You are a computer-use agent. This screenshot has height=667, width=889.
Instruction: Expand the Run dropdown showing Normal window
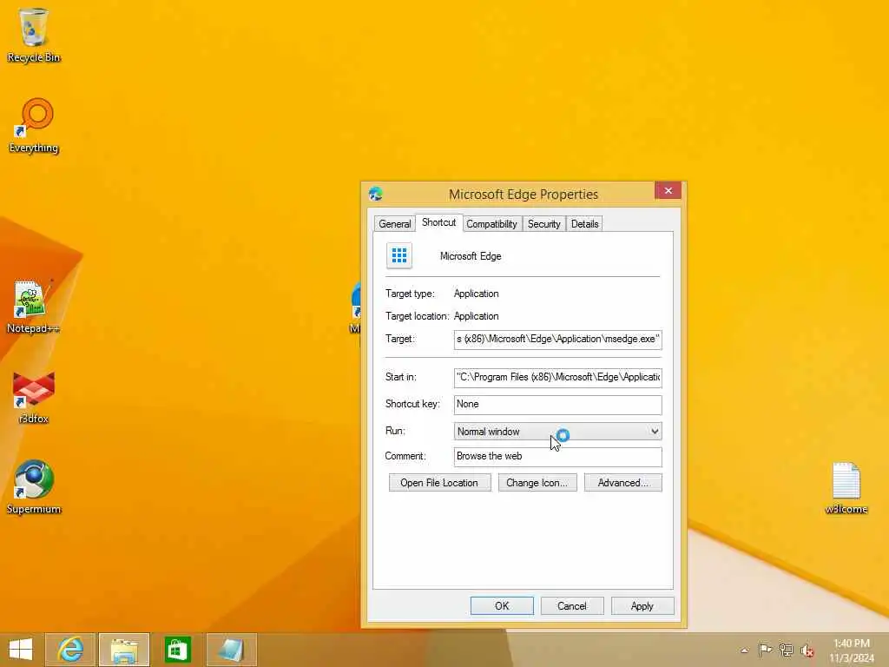tap(558, 432)
